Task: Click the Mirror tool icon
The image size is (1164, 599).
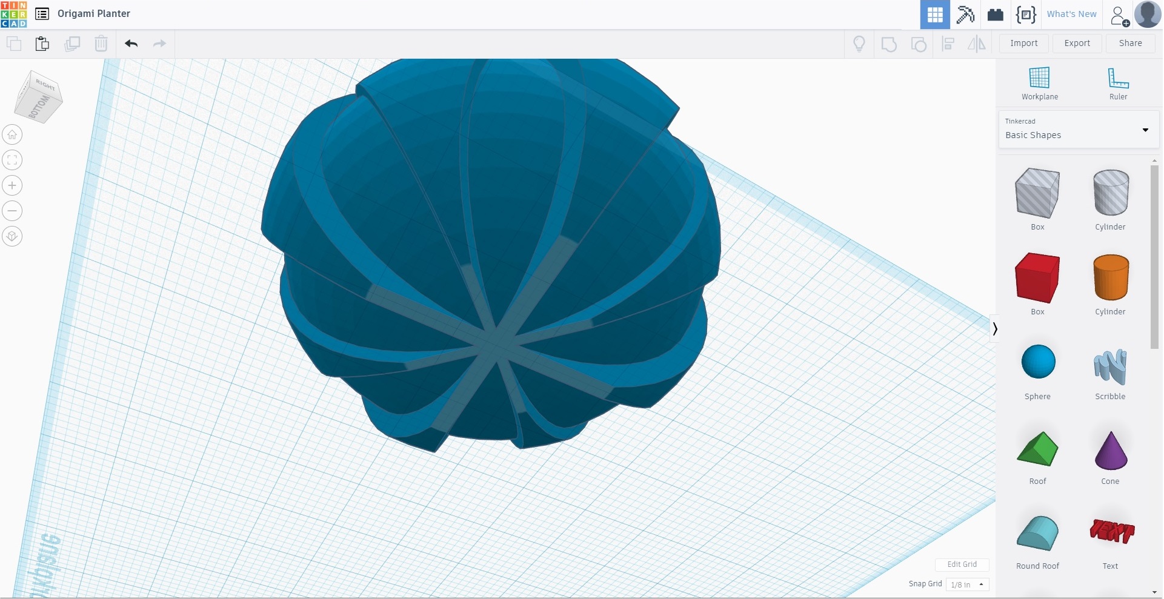Action: pos(977,44)
